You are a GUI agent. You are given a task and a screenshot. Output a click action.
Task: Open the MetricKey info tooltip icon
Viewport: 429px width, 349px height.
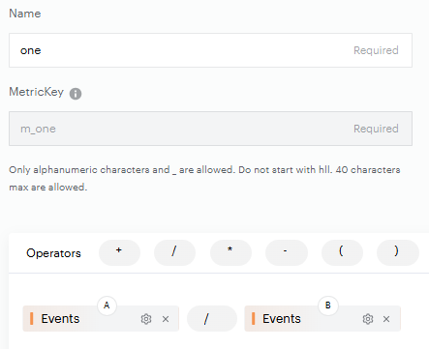(x=76, y=94)
